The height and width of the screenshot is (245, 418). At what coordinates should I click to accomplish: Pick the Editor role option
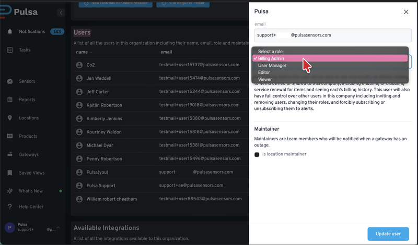pos(330,72)
